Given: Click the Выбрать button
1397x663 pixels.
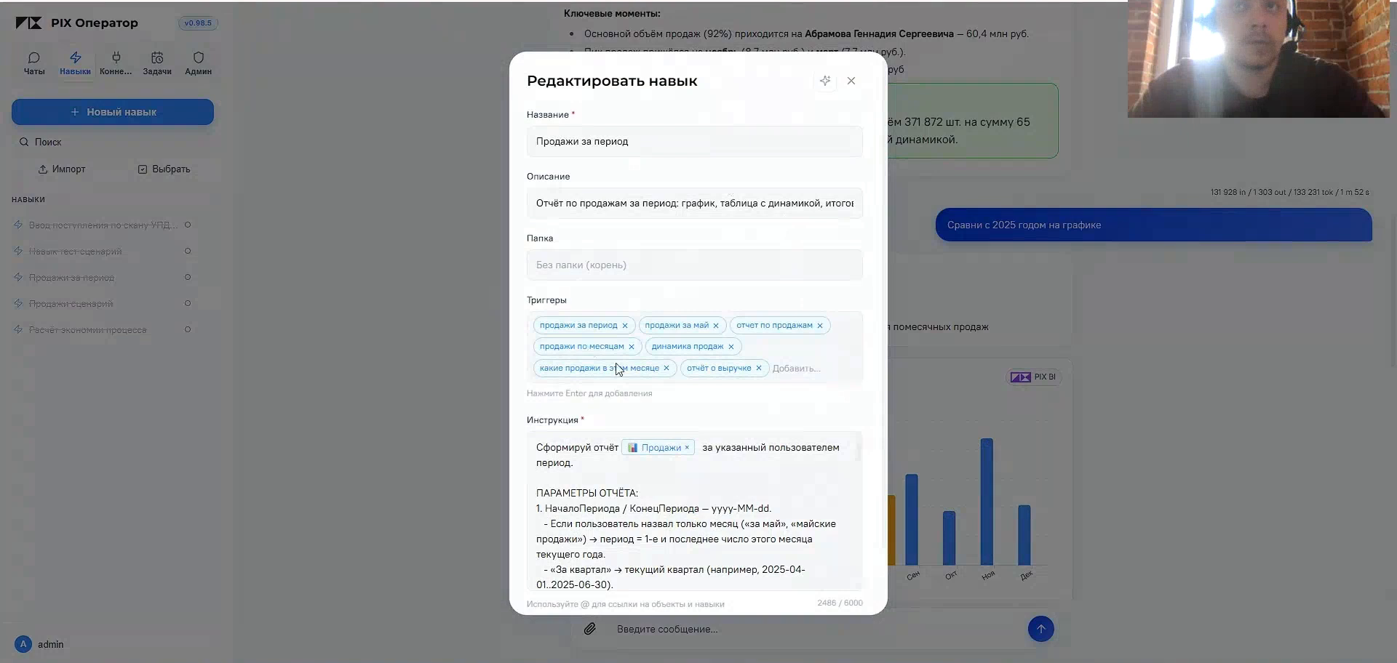Looking at the screenshot, I should pyautogui.click(x=164, y=169).
